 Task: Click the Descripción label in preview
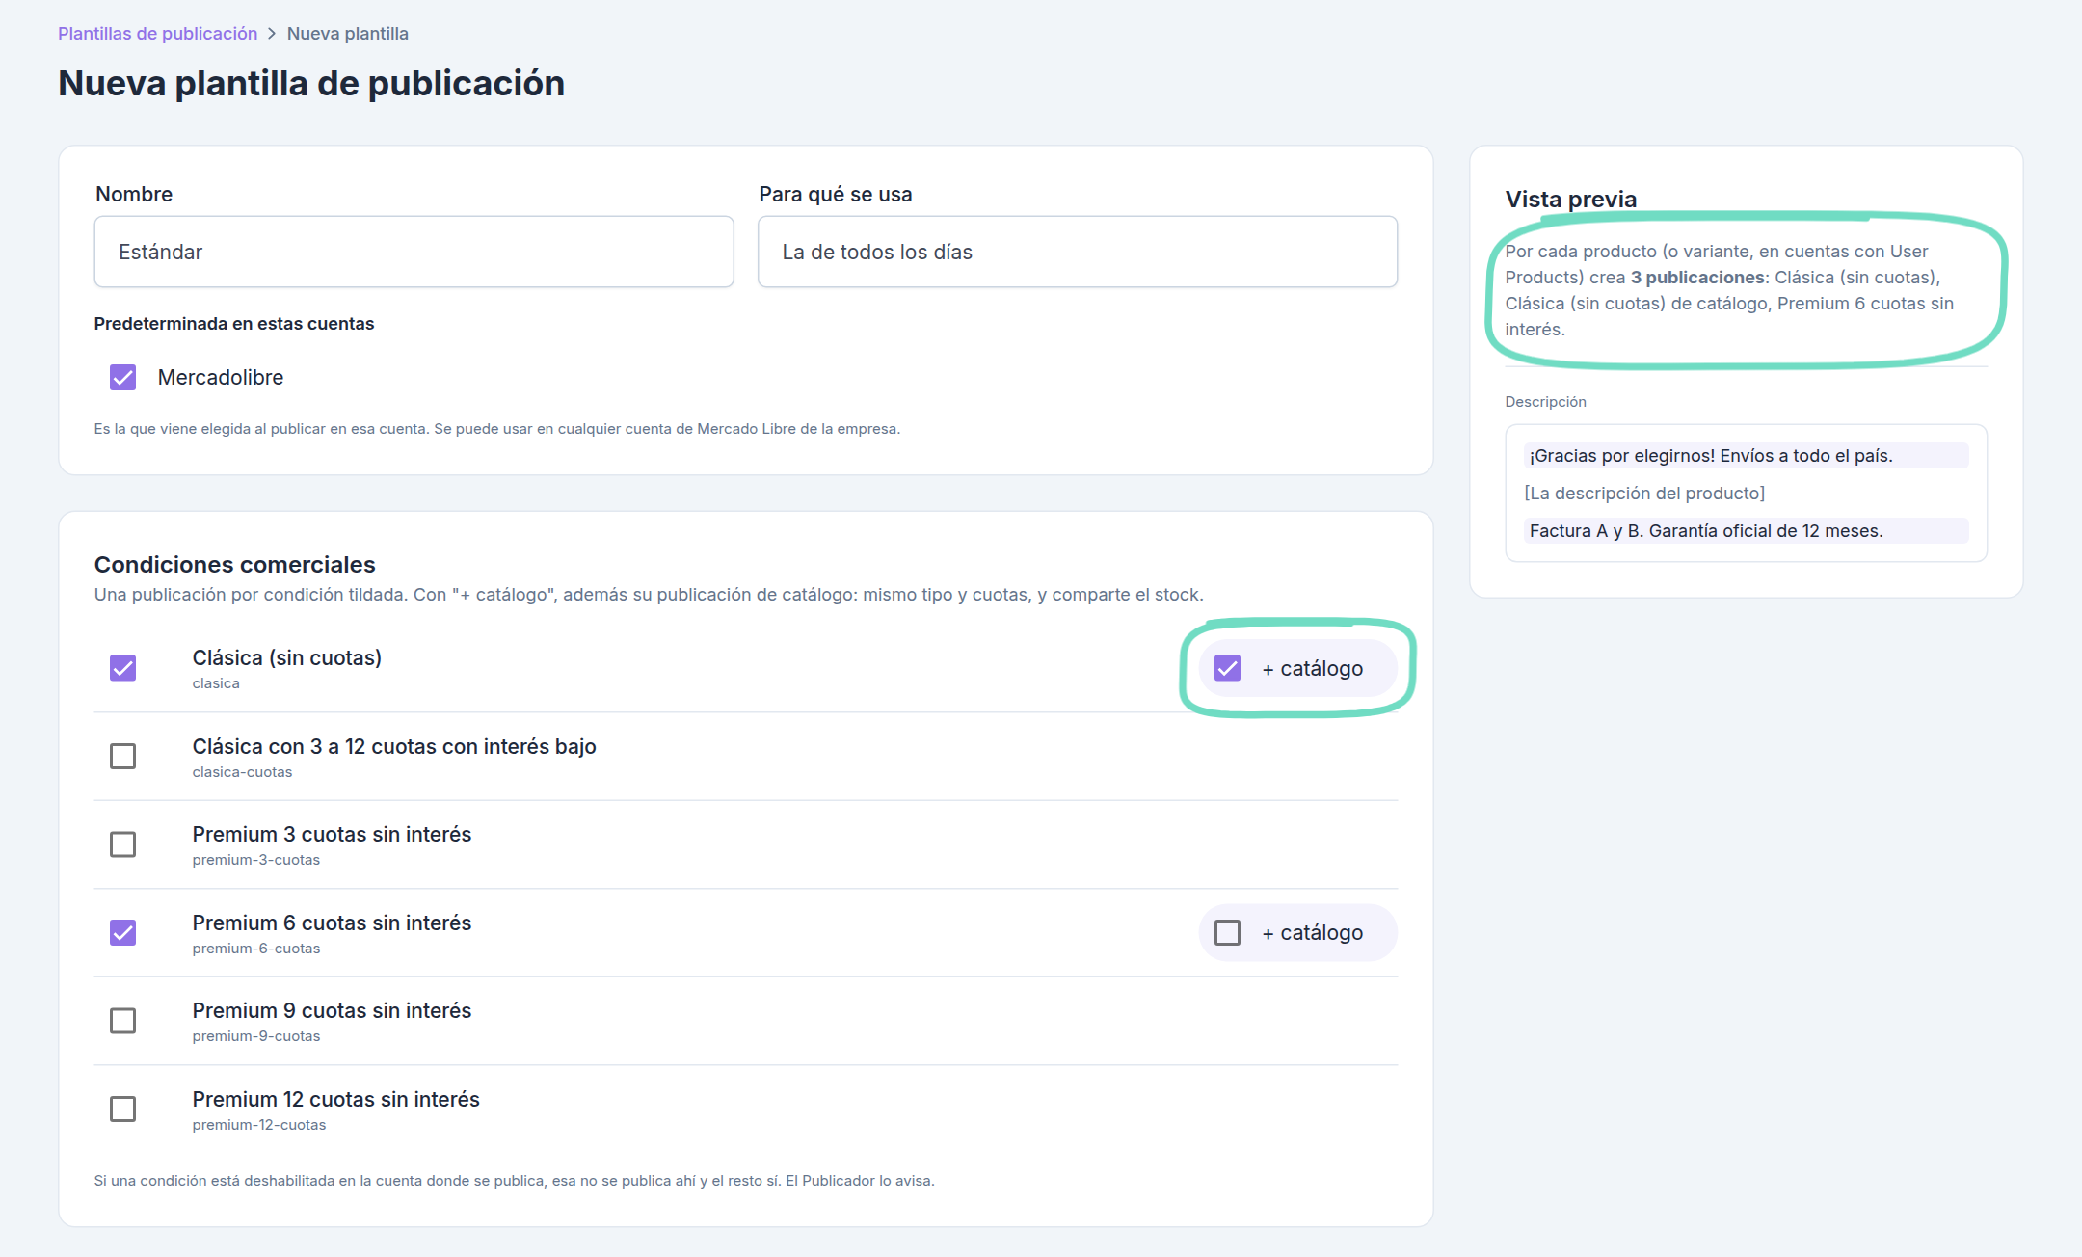1545,402
